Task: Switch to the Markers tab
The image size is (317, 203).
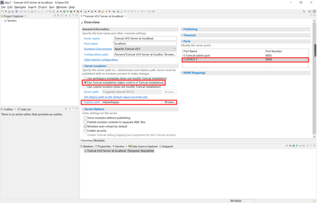Action: click(87, 146)
